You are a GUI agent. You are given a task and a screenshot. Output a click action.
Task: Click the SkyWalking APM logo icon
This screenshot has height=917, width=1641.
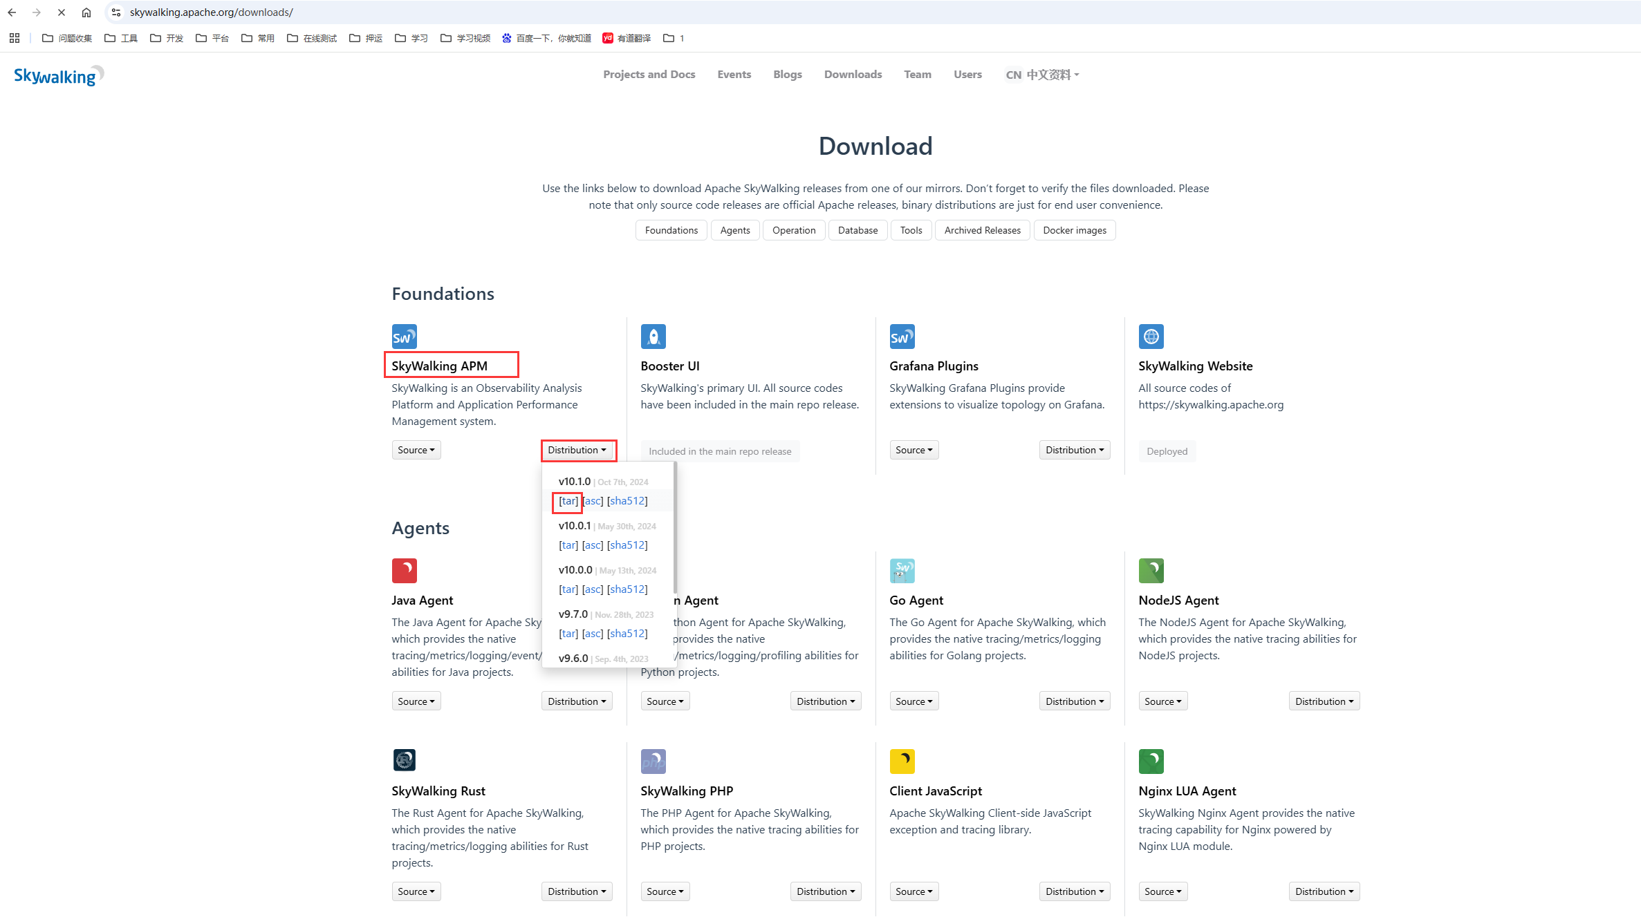(404, 337)
